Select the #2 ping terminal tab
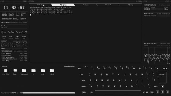 point(63,5)
